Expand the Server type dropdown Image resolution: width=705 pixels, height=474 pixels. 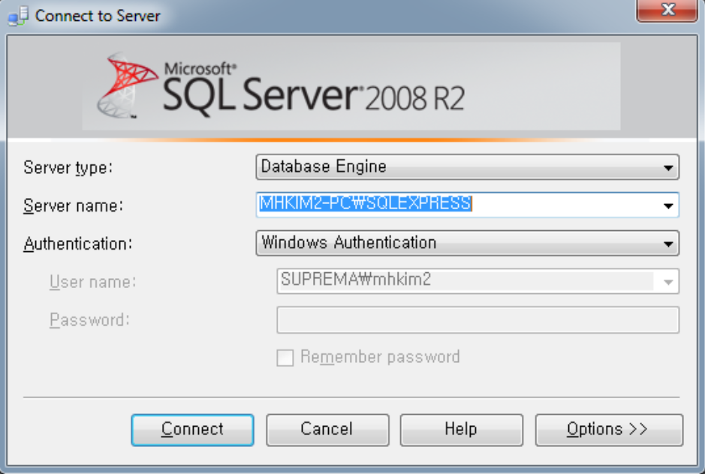(668, 167)
